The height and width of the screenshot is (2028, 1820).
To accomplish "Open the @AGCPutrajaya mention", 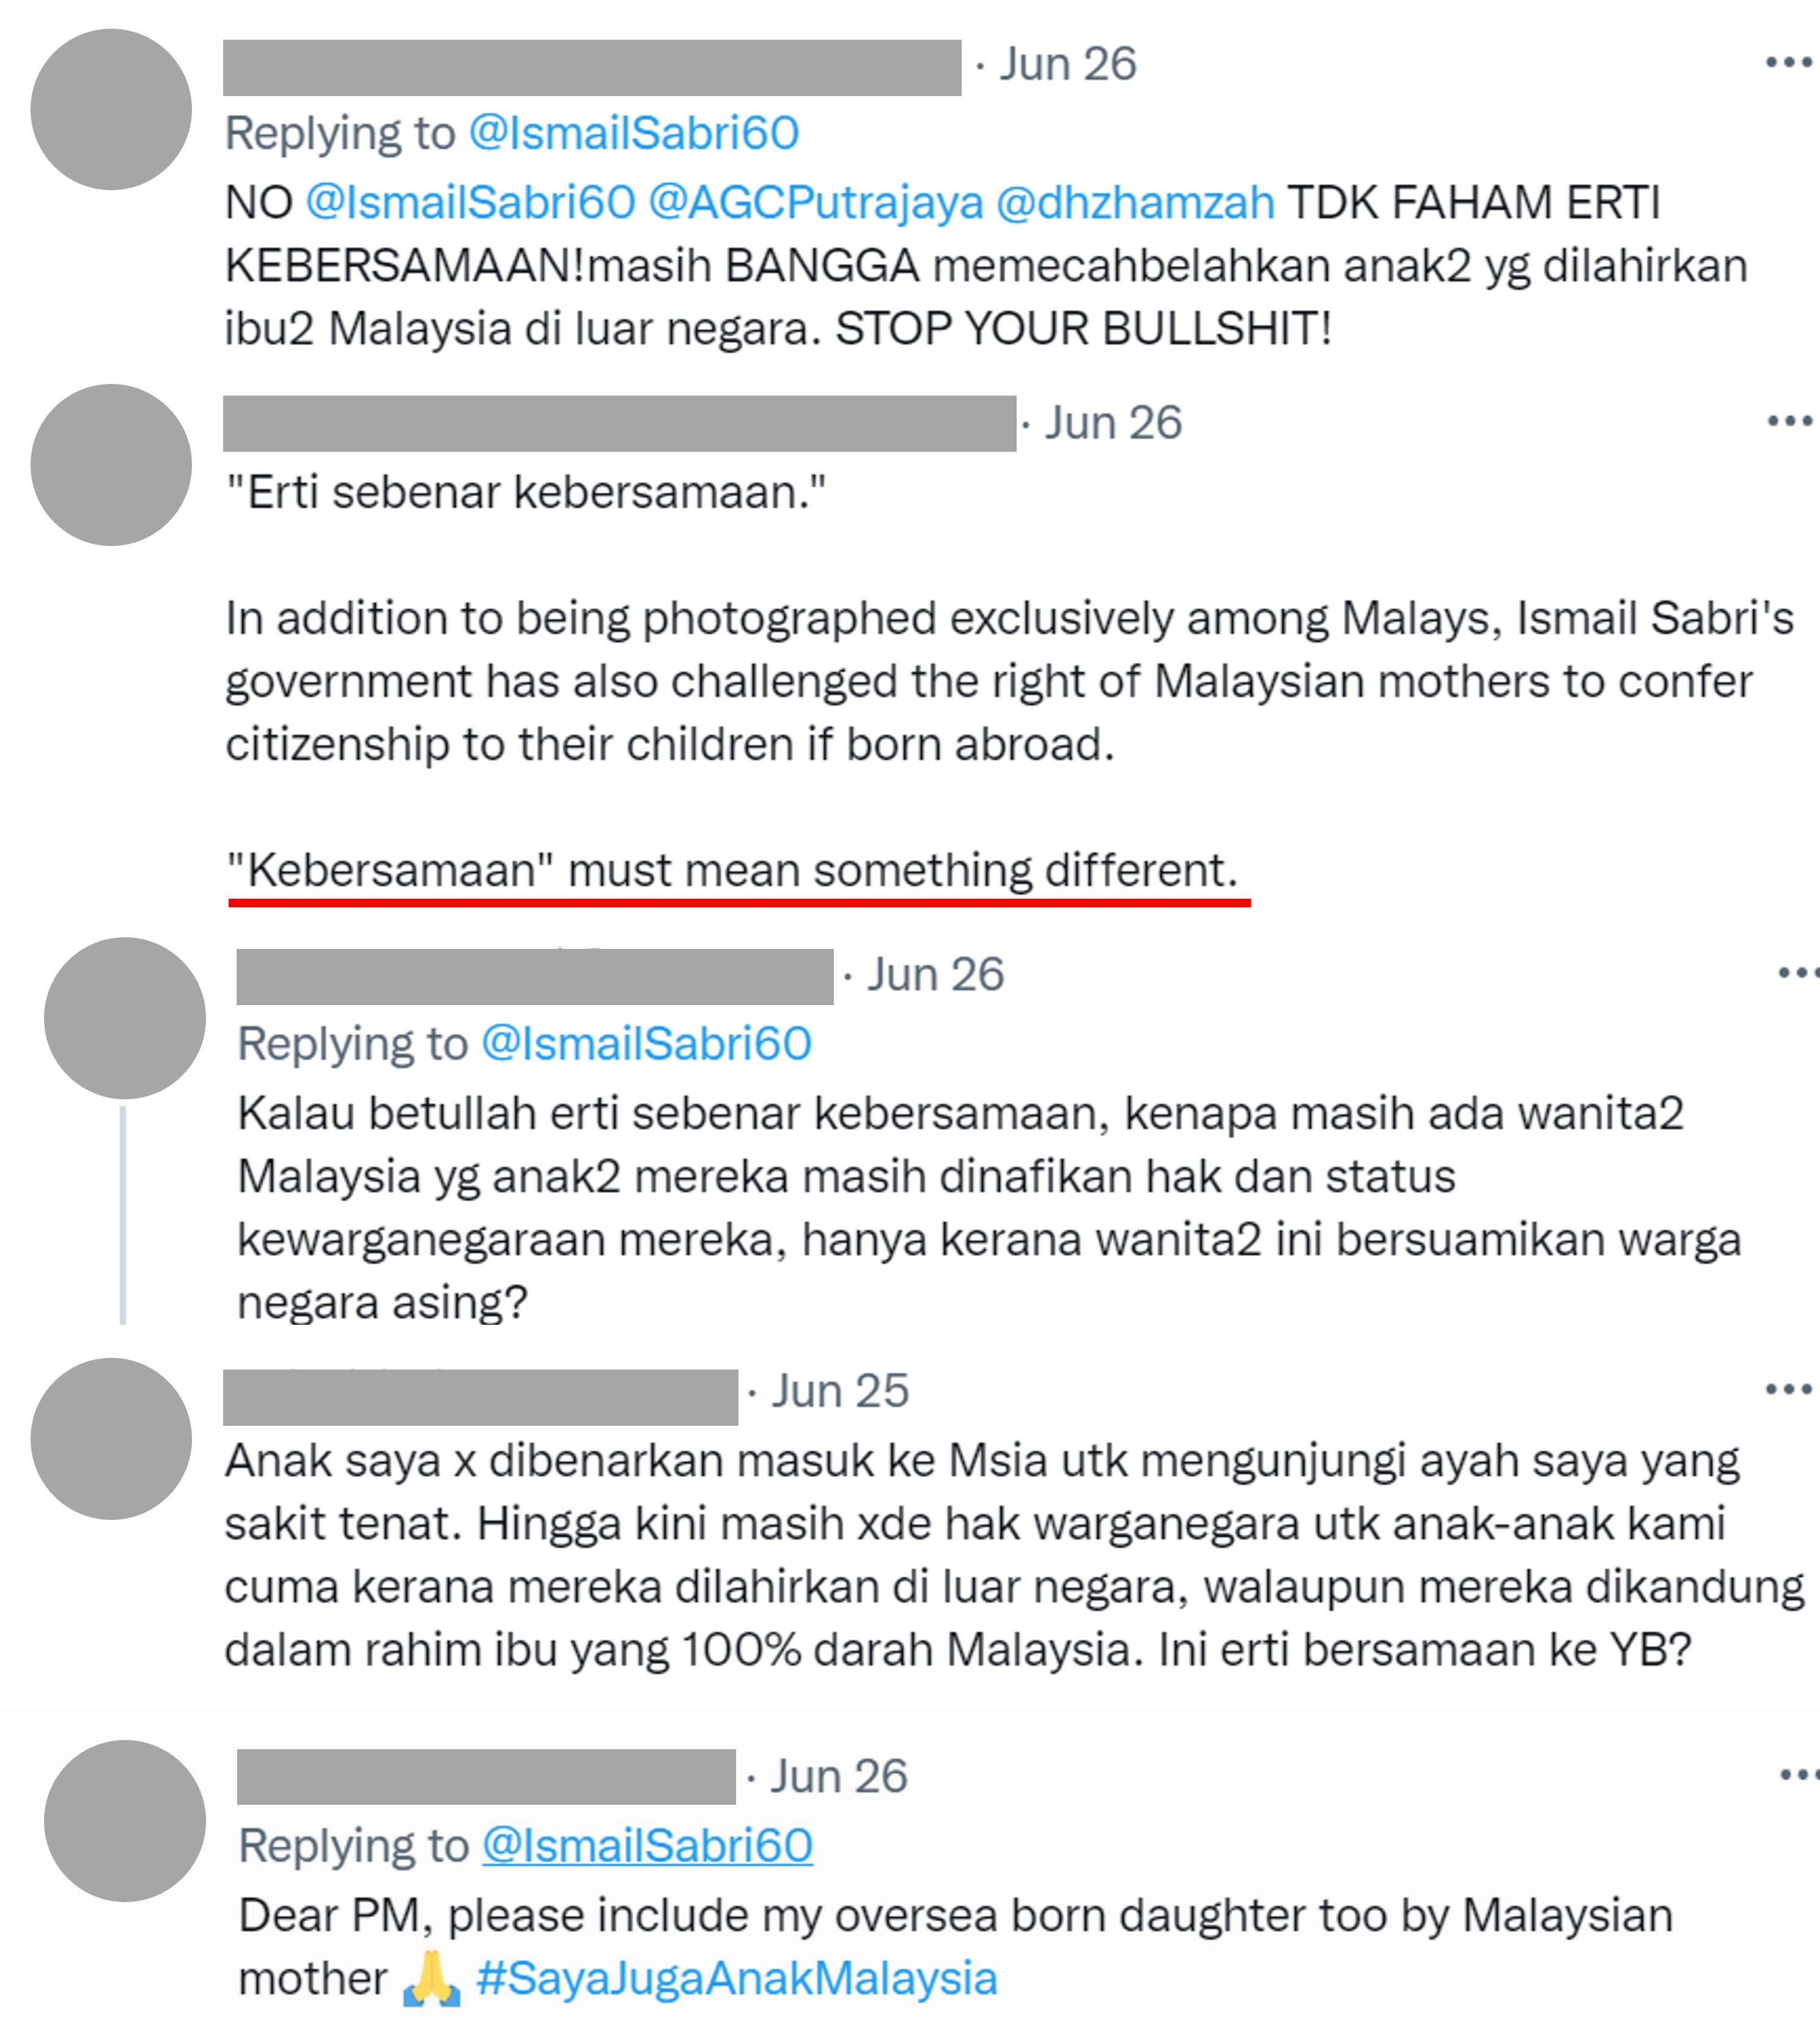I will [x=816, y=203].
